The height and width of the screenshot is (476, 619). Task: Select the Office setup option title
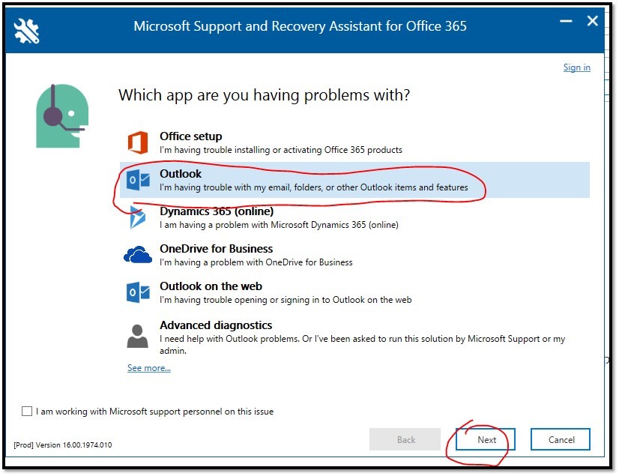tap(190, 136)
